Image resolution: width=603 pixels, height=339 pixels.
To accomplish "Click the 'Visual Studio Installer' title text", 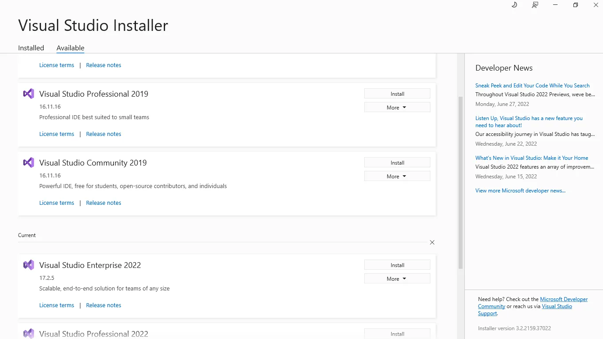I will tap(93, 25).
